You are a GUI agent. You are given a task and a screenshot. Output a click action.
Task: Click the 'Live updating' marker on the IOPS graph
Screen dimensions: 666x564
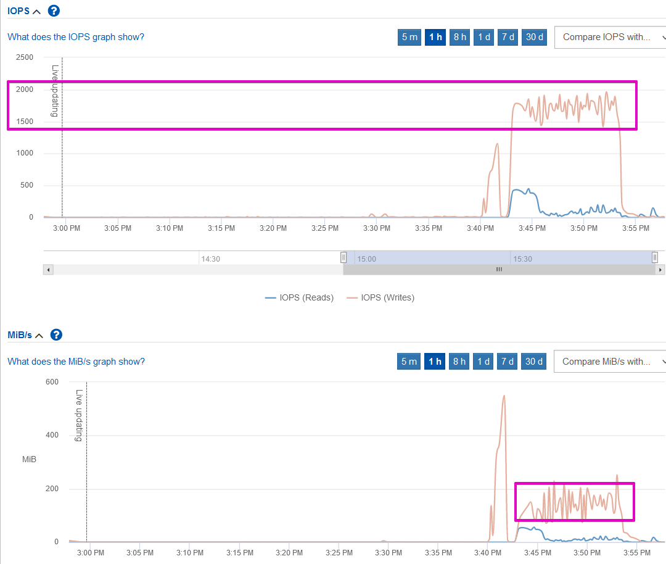pos(55,91)
